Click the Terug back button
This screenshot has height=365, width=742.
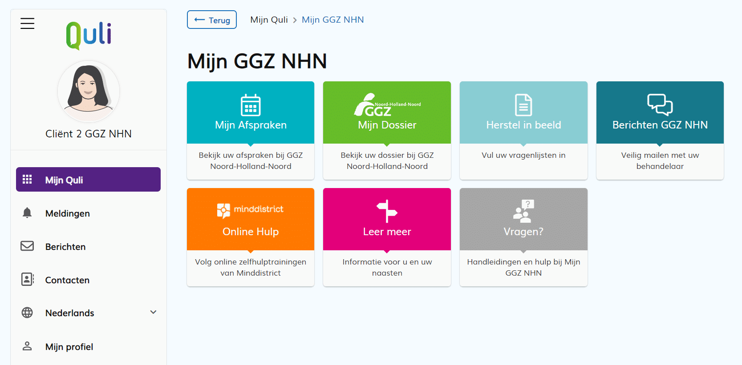(x=212, y=20)
